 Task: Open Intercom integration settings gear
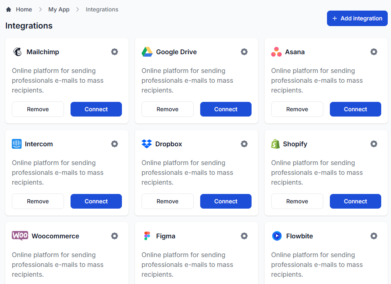[x=115, y=144]
